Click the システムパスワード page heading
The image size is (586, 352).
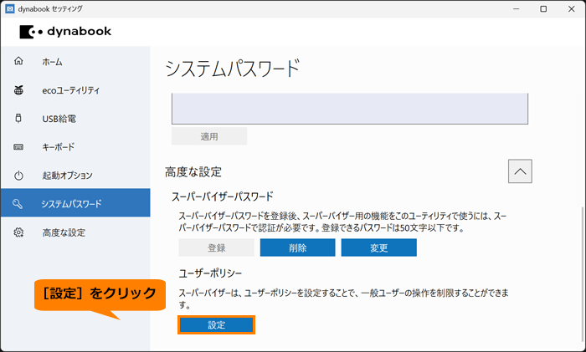point(232,69)
